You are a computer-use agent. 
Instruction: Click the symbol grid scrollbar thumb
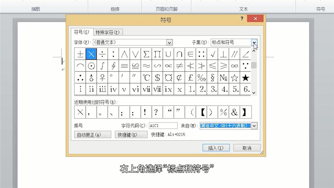(254, 65)
